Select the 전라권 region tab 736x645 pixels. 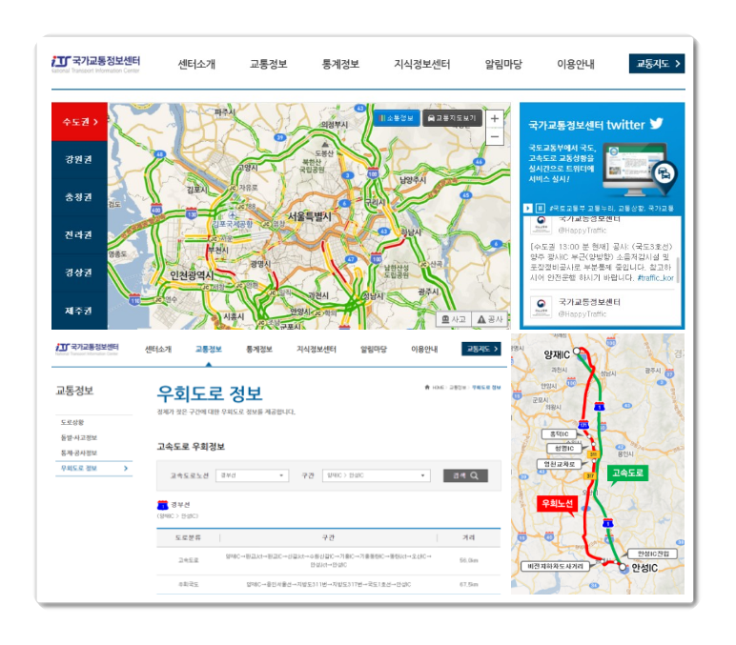(x=79, y=235)
